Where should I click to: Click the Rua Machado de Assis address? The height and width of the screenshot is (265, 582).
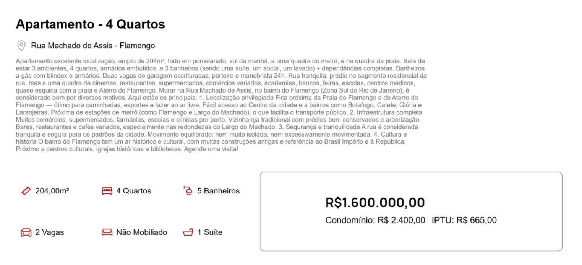coord(93,46)
